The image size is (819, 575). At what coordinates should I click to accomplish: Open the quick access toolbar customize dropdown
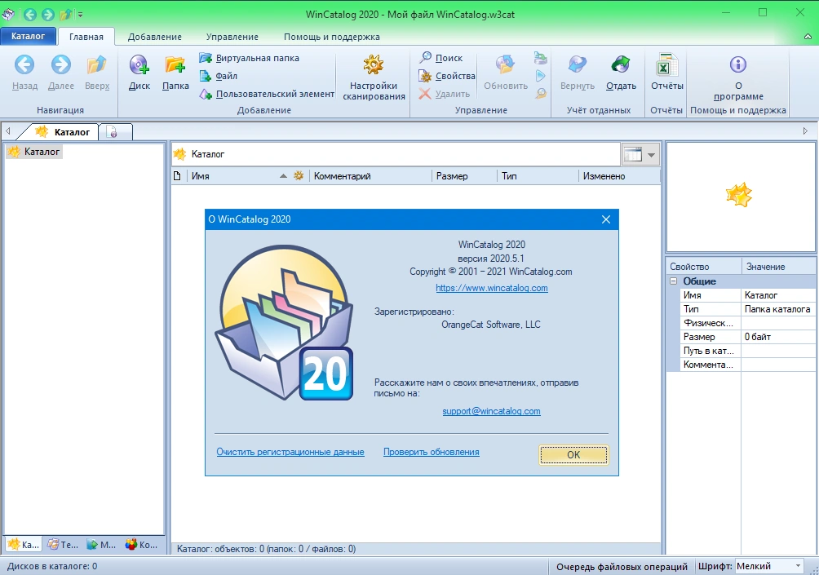[81, 15]
